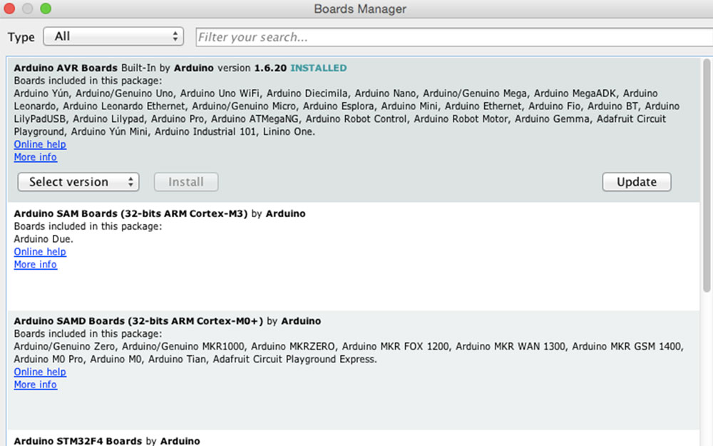Open the Select version dropdown for AVR Boards

click(x=78, y=182)
